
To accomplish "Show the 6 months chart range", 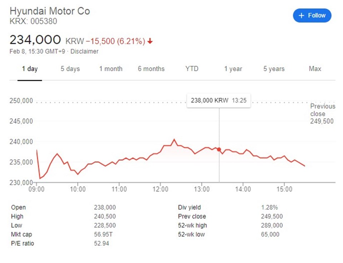I will coord(151,69).
